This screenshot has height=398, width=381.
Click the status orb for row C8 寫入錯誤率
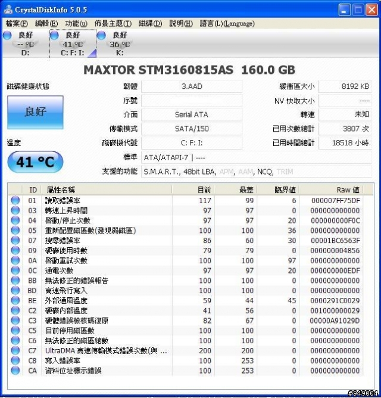15,360
